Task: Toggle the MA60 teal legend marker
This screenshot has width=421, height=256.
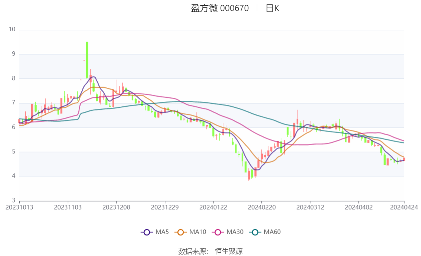Action: (x=255, y=232)
